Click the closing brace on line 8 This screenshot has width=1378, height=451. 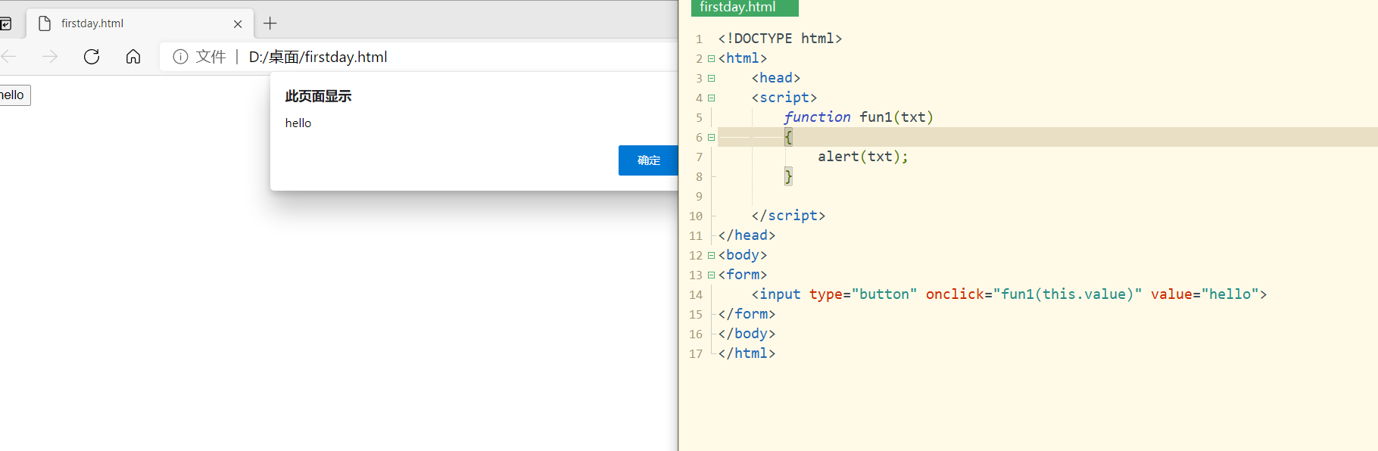coord(788,176)
